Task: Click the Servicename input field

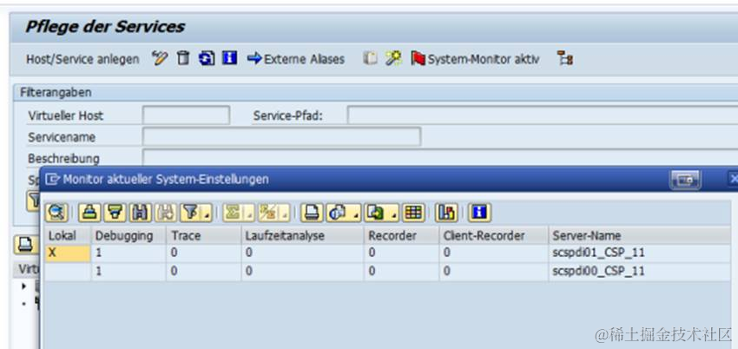Action: click(281, 137)
